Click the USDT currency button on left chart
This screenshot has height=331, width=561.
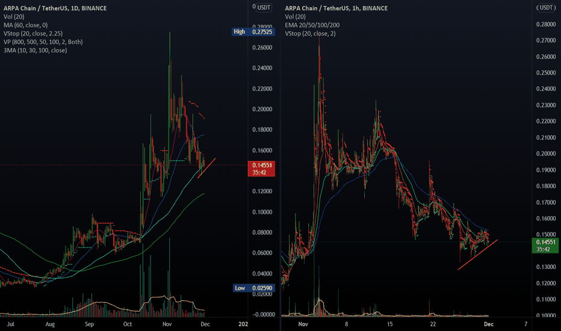(x=264, y=7)
